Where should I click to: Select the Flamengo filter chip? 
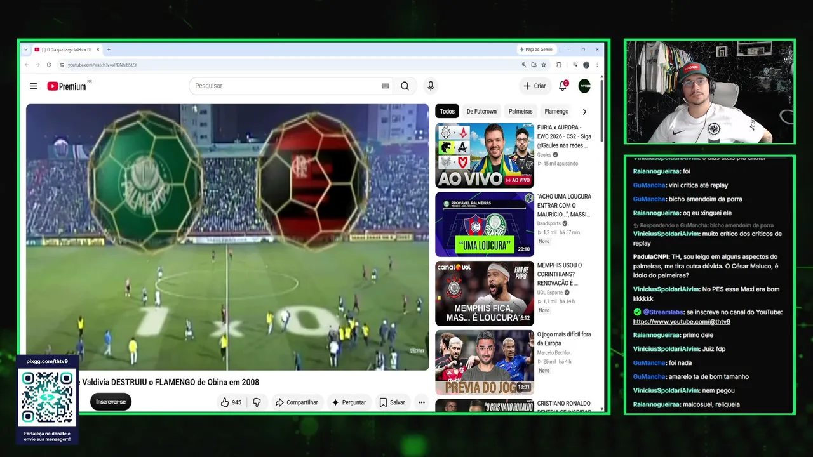[556, 112]
